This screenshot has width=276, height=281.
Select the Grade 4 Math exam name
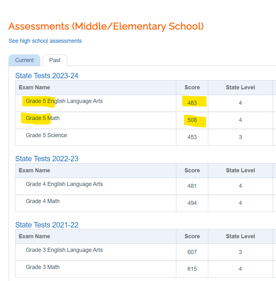coord(43,201)
